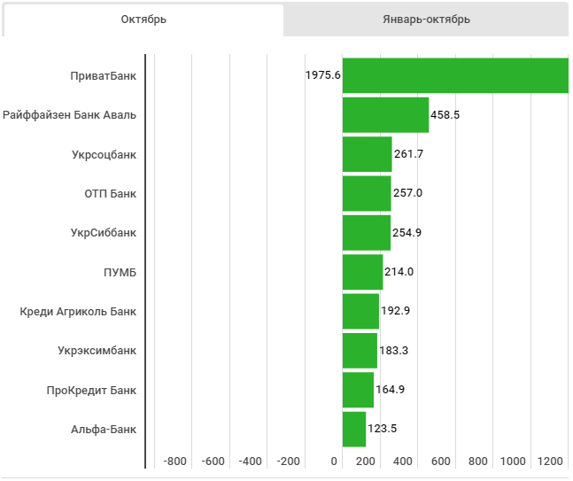The width and height of the screenshot is (573, 481).
Task: Click the УкрСиббанк bar
Action: [x=366, y=233]
